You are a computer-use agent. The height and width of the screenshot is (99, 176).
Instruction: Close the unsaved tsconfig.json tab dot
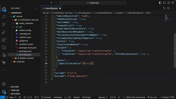tap(60, 8)
